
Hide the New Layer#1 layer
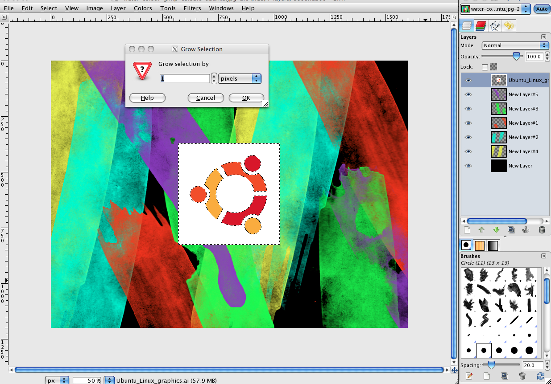(468, 123)
